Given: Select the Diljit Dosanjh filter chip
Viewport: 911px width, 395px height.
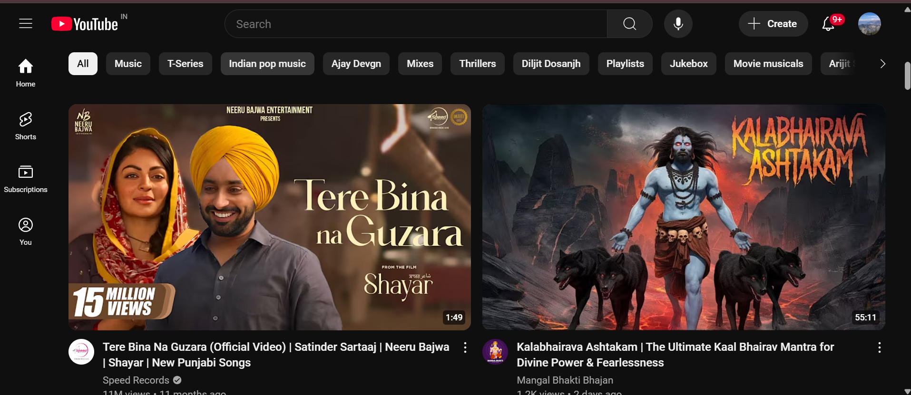Looking at the screenshot, I should [x=551, y=64].
